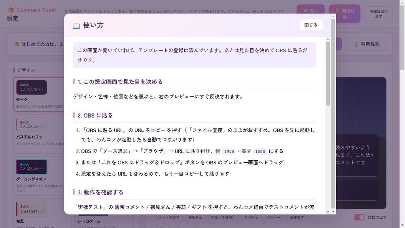Click the browser page scrollbar up arrow
Viewport: 405px width, 228px height.
402,2
